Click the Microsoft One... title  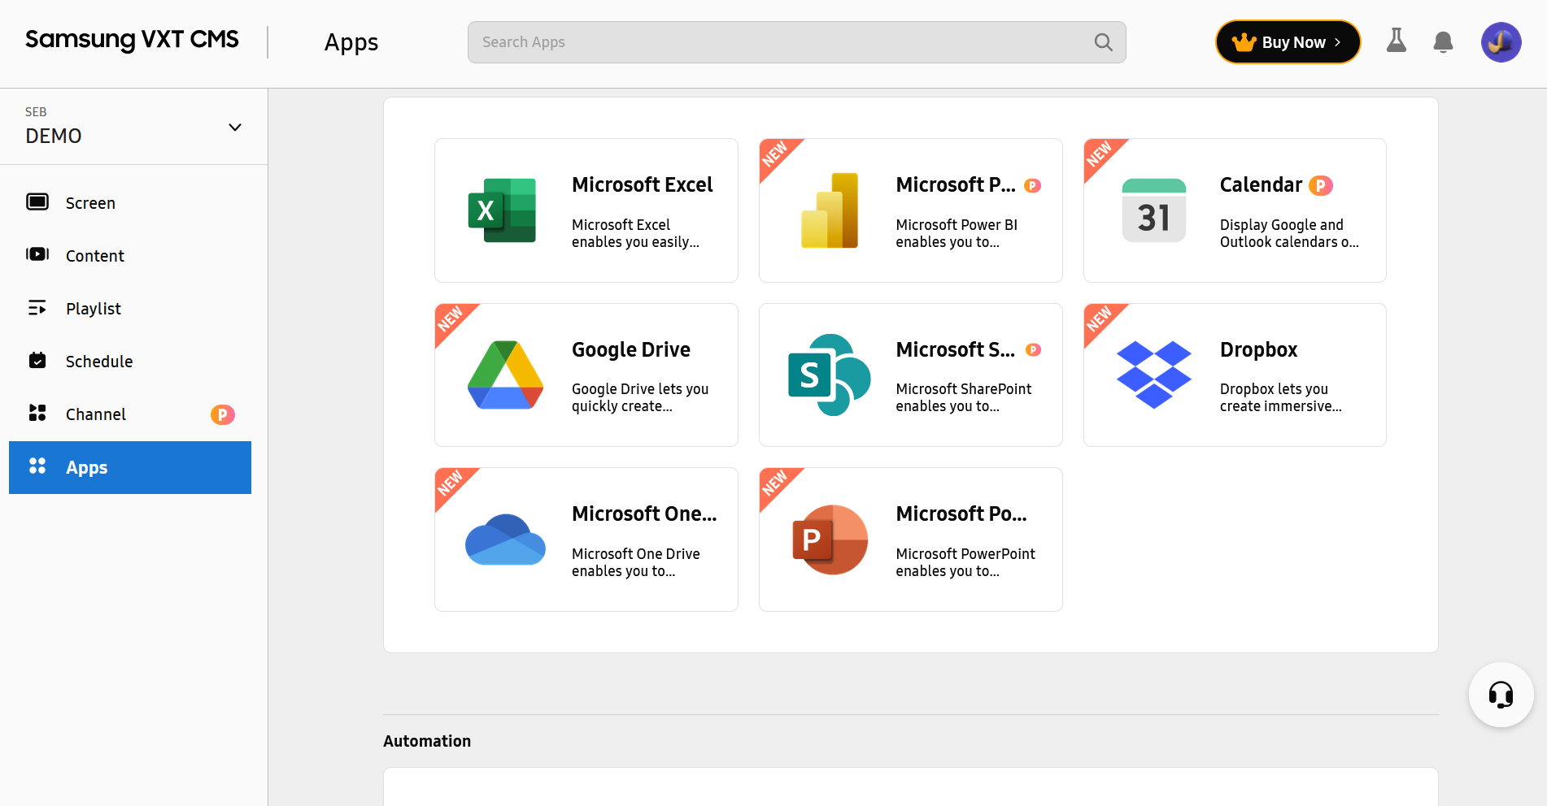point(644,513)
